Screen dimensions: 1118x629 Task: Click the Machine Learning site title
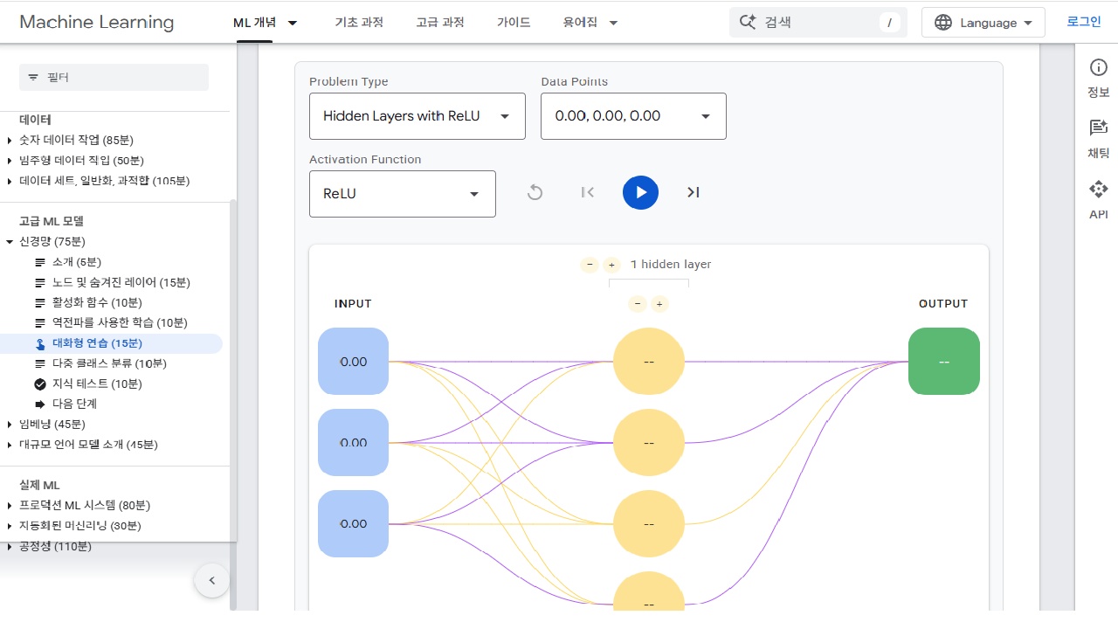96,23
